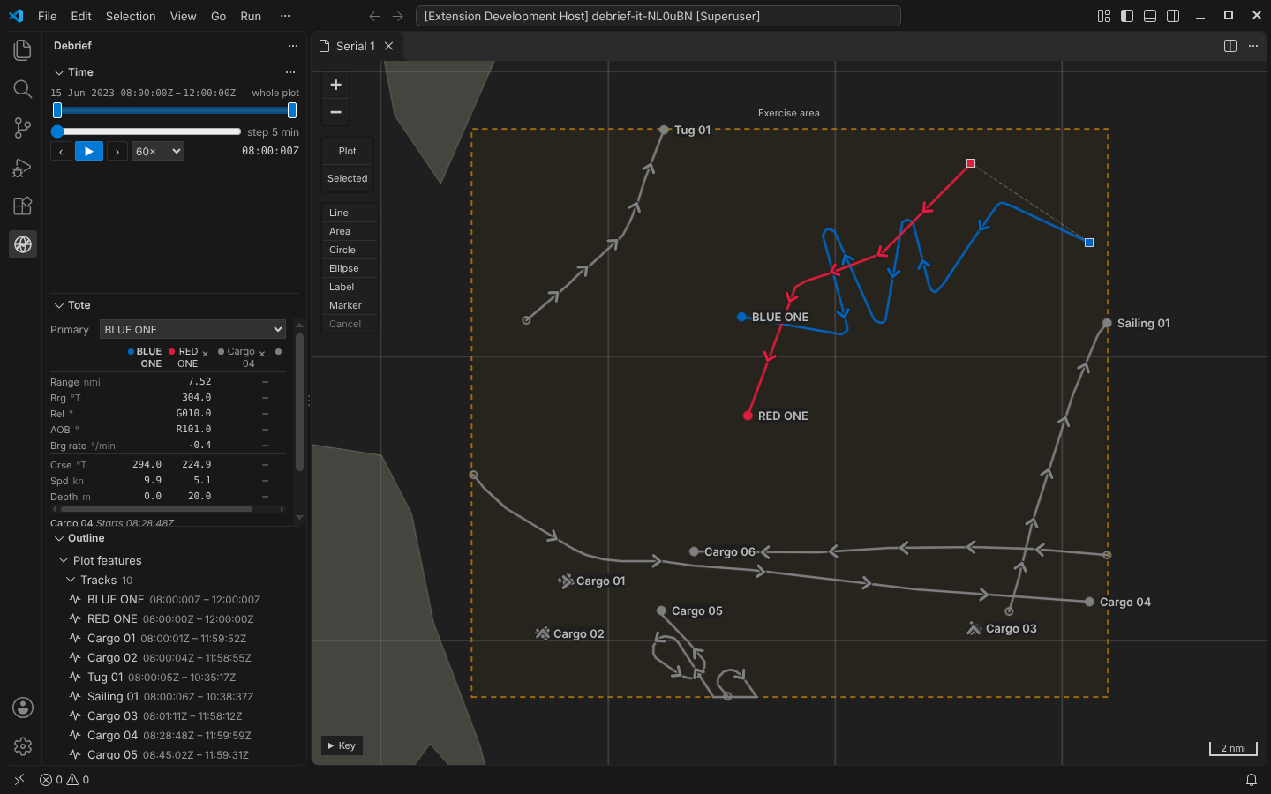1271x794 pixels.
Task: Collapse the Tote section
Action: [x=59, y=305]
